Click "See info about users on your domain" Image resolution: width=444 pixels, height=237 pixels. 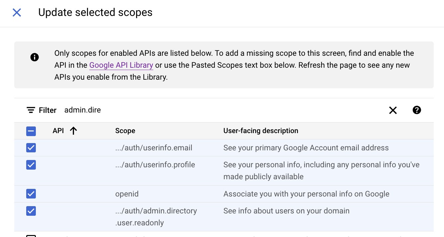click(286, 211)
